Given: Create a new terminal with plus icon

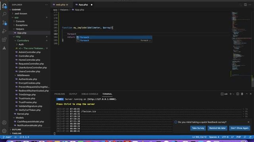Looking at the screenshot, I should point(231,94).
